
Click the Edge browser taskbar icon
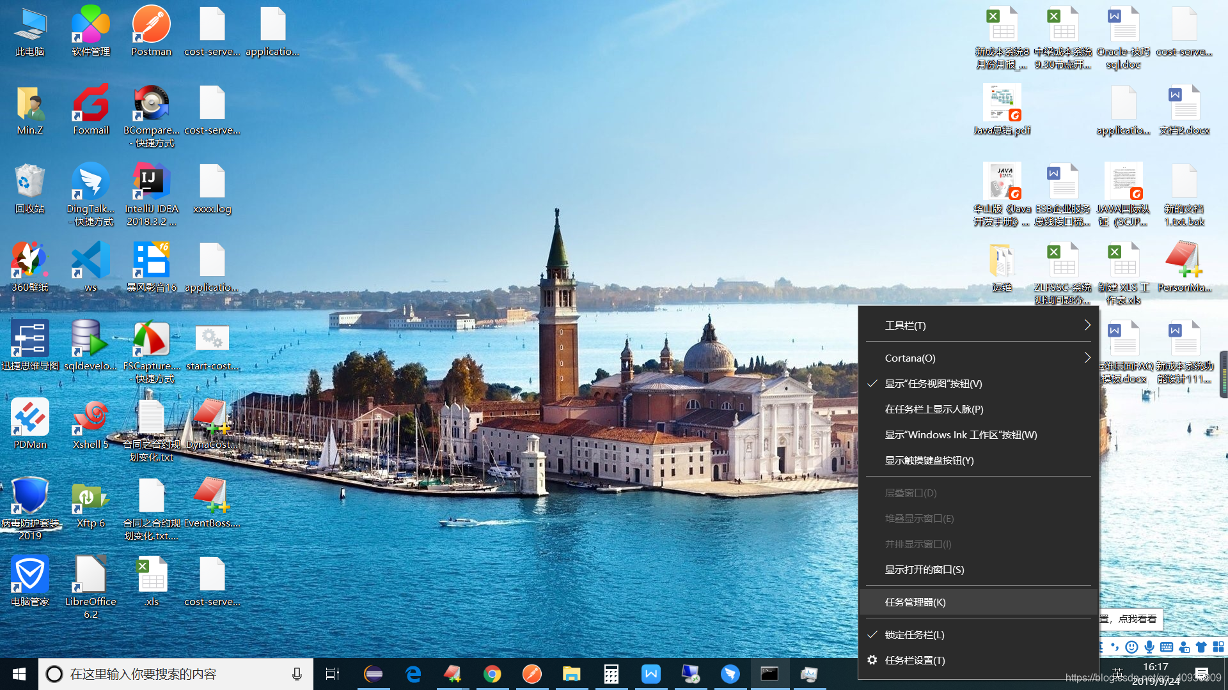coord(413,674)
